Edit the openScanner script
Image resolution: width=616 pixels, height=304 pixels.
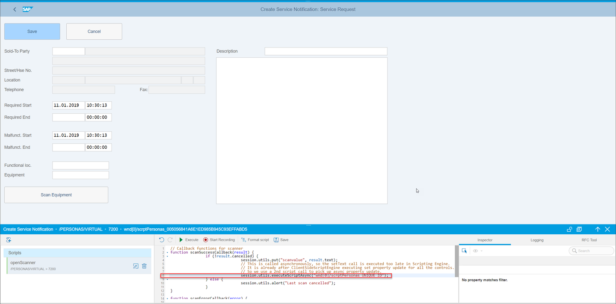point(136,266)
